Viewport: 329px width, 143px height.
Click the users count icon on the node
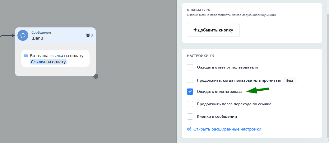(88, 35)
